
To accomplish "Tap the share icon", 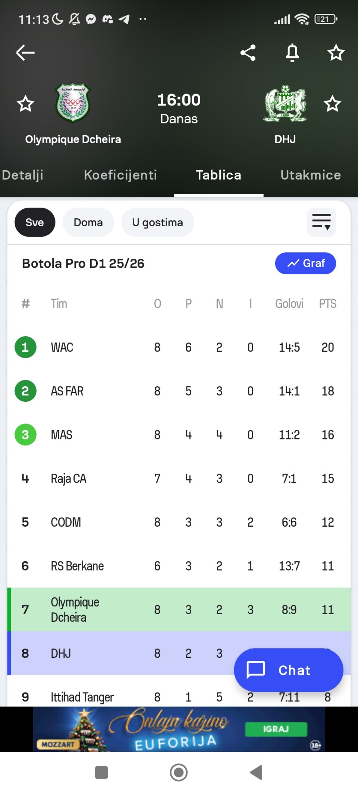I will [248, 53].
